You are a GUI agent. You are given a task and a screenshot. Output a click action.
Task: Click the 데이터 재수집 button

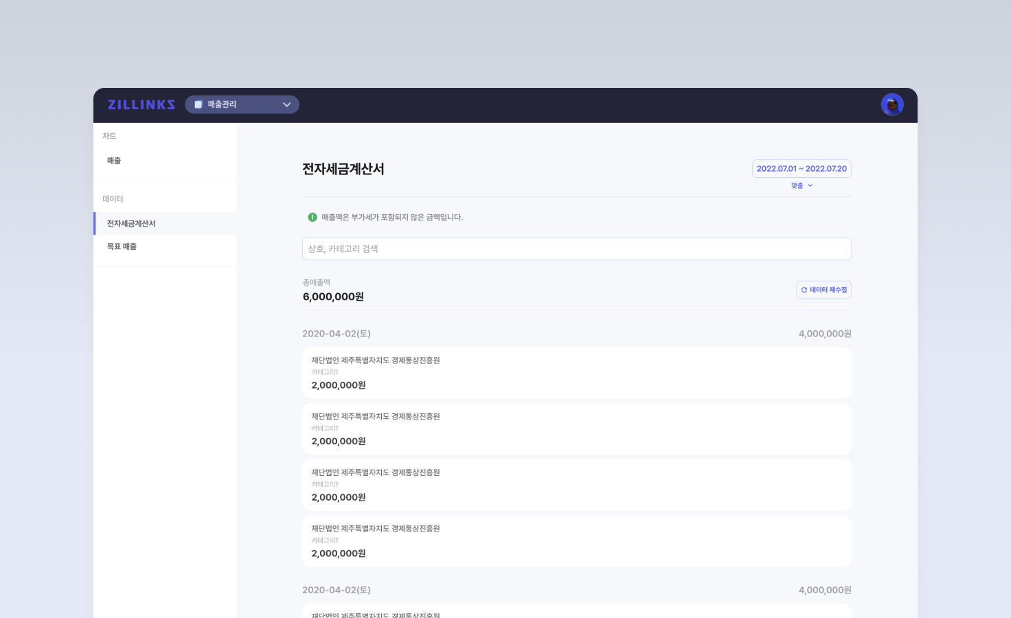point(823,290)
